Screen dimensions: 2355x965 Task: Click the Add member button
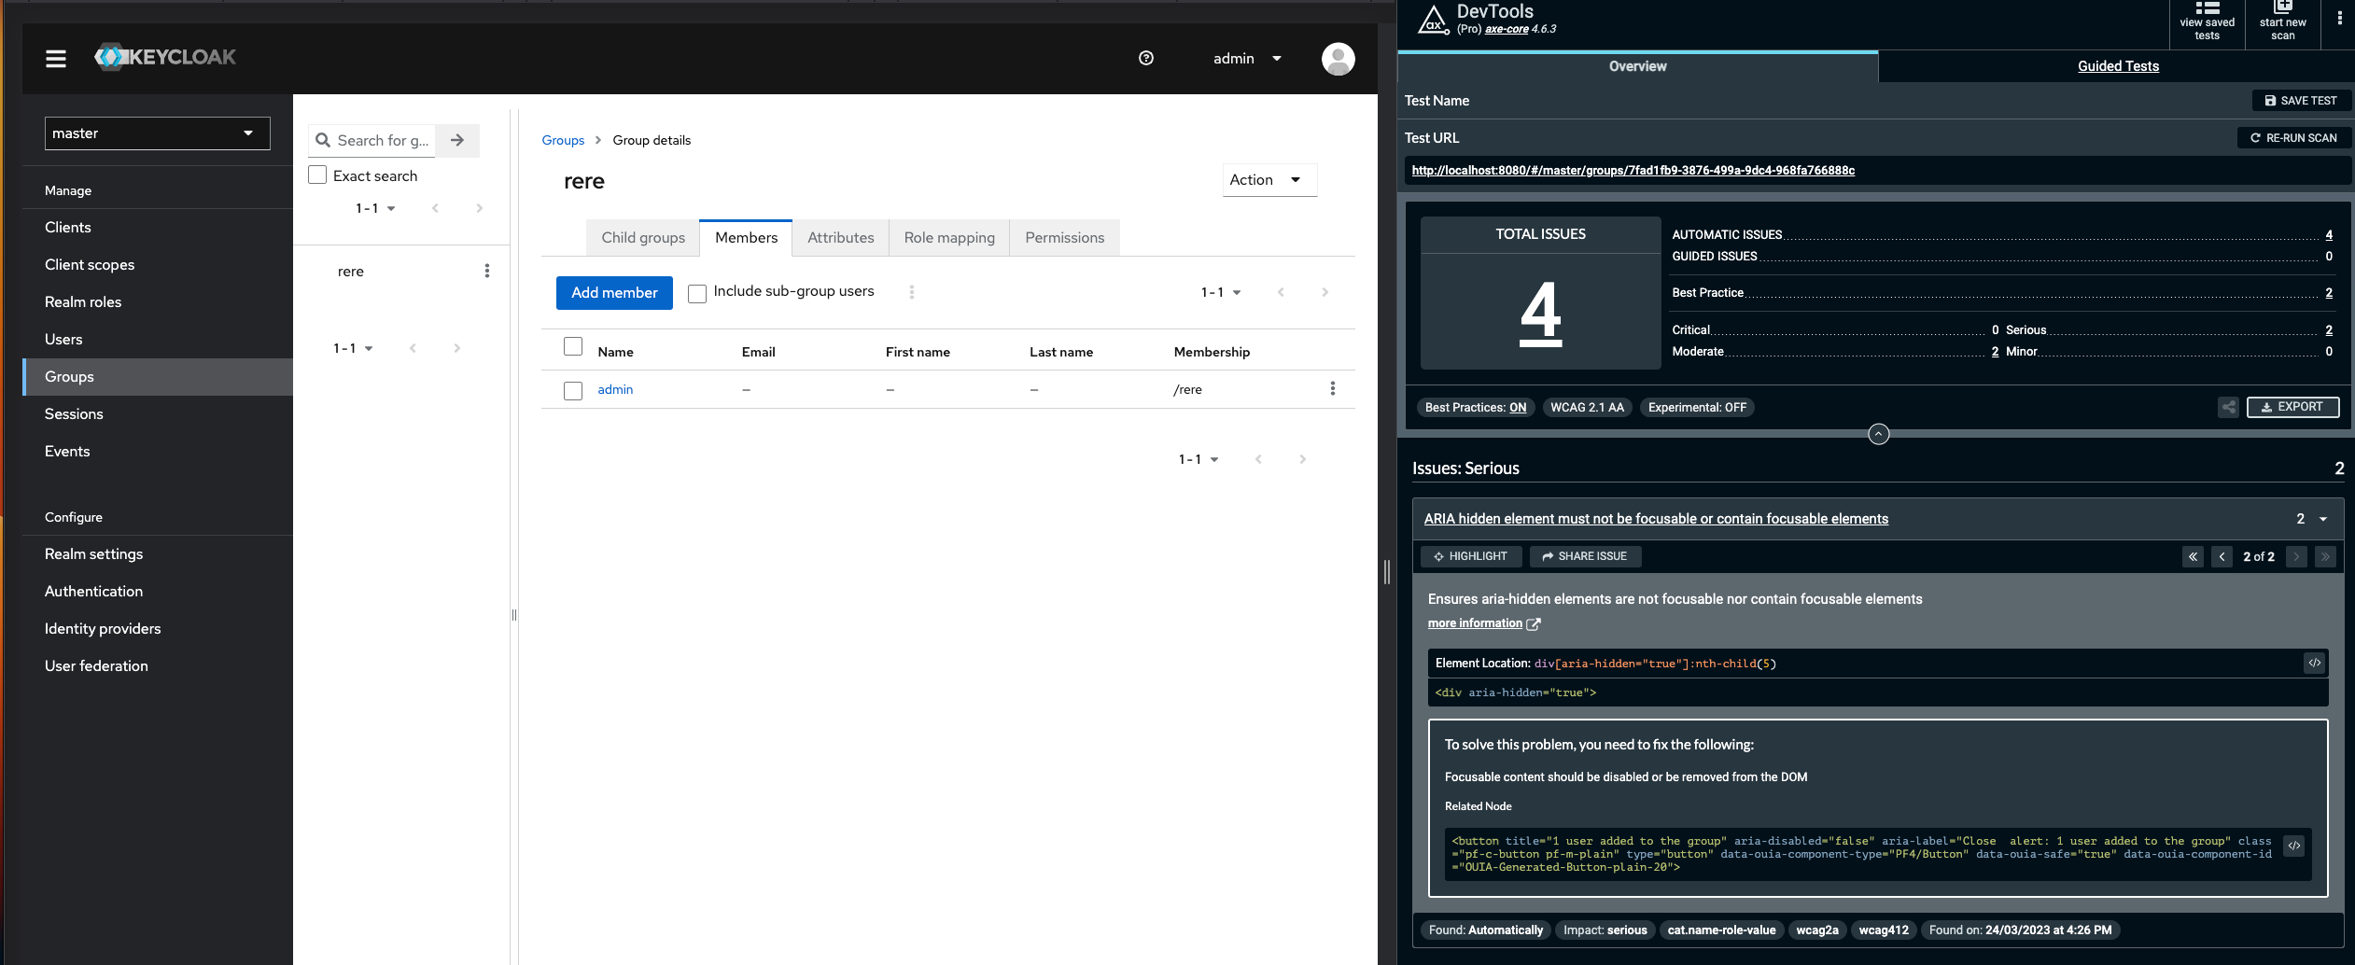point(614,292)
